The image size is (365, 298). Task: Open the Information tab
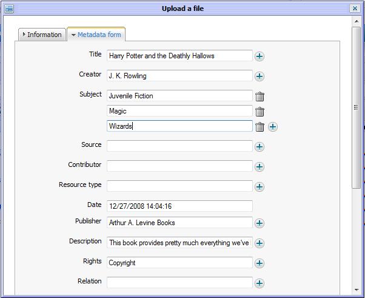tap(42, 35)
